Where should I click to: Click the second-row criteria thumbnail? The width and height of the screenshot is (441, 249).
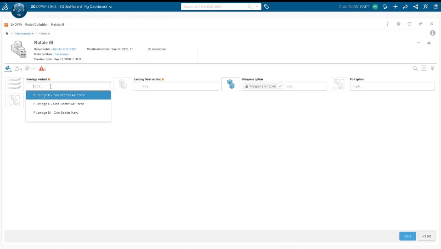point(15,100)
